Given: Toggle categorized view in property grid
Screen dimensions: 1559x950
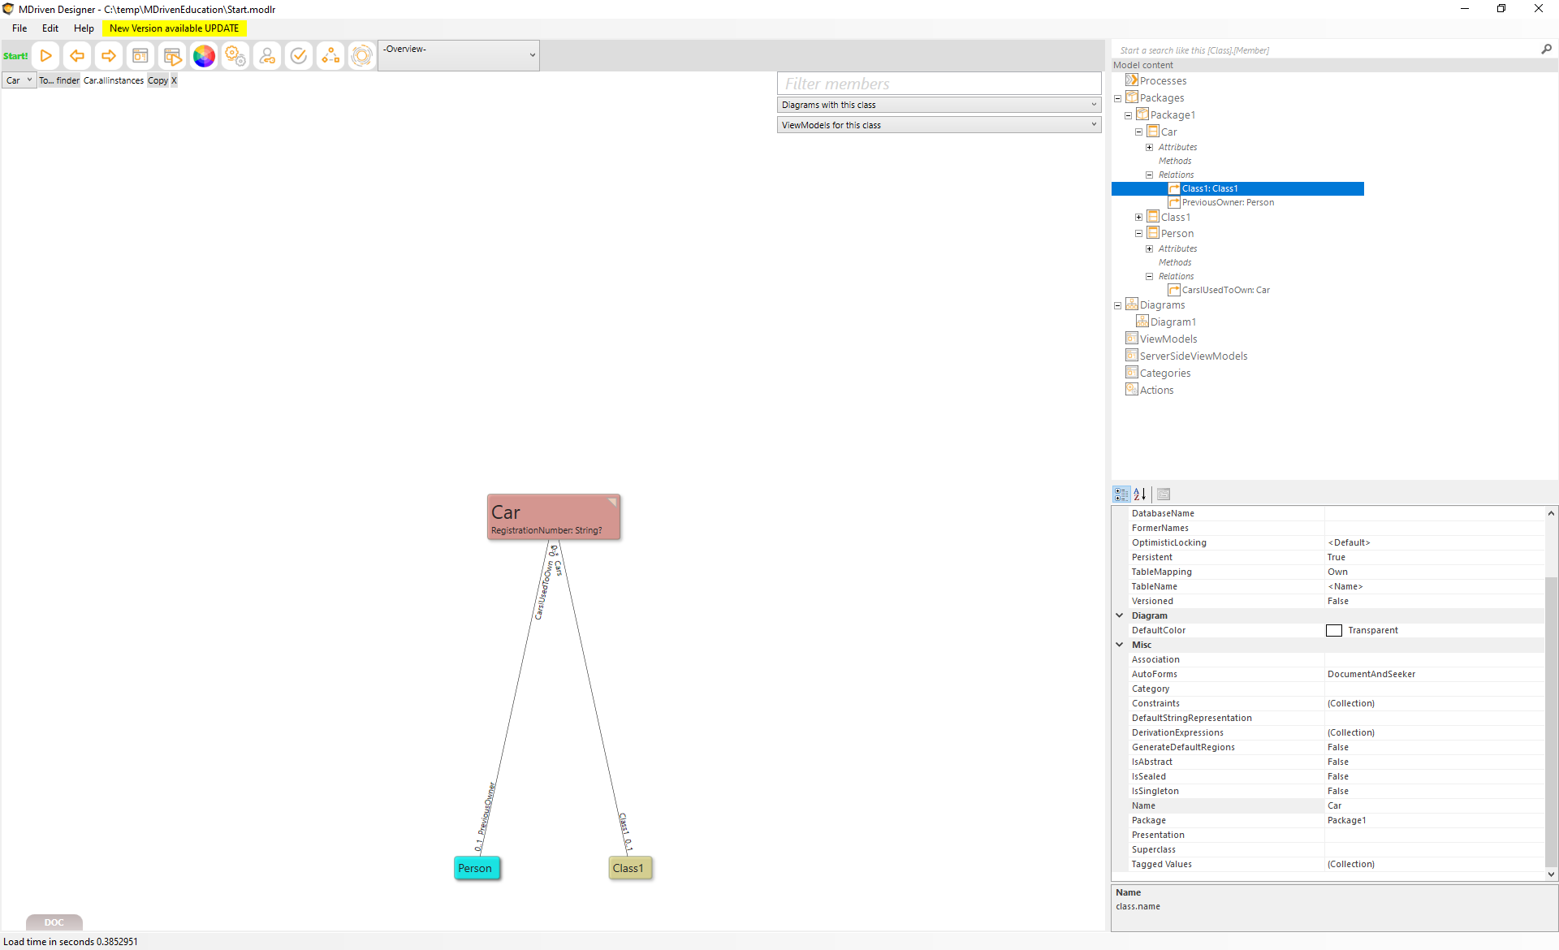Looking at the screenshot, I should pos(1121,494).
